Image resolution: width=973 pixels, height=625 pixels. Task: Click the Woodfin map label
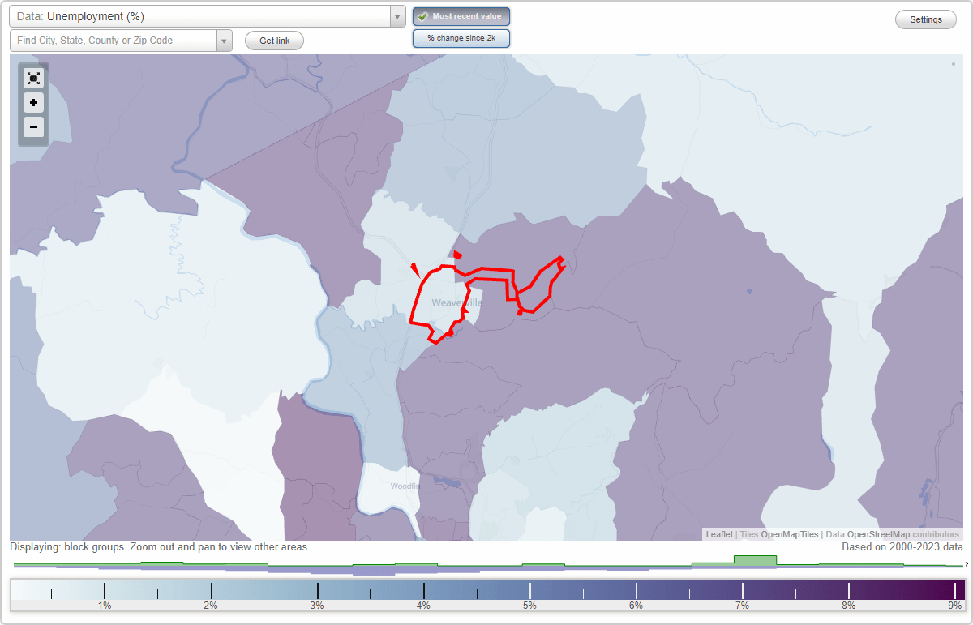[x=405, y=486]
